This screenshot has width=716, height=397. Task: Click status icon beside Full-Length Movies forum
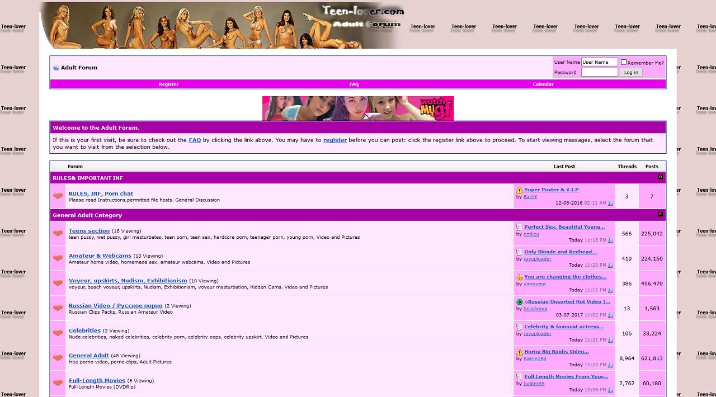point(58,383)
